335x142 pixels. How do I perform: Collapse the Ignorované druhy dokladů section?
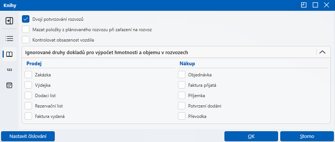point(322,52)
